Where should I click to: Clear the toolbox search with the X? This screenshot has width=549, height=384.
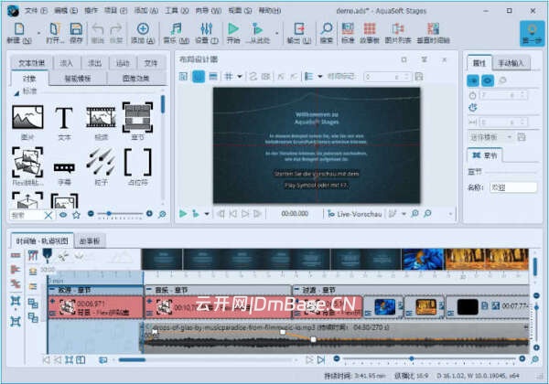tap(48, 215)
